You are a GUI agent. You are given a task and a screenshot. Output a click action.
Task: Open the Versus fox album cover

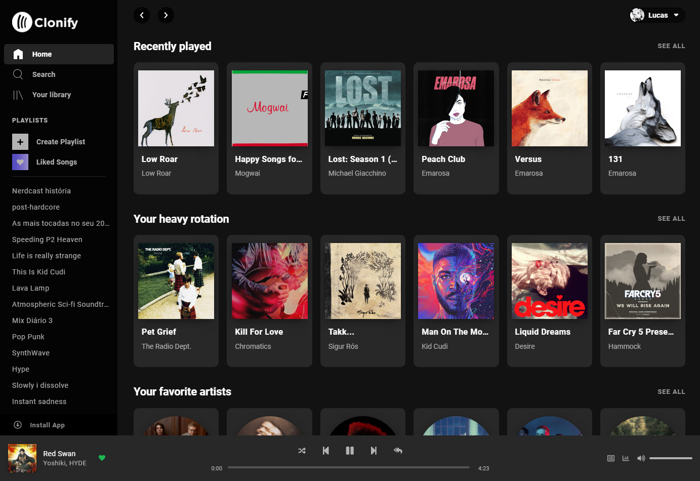coord(550,108)
